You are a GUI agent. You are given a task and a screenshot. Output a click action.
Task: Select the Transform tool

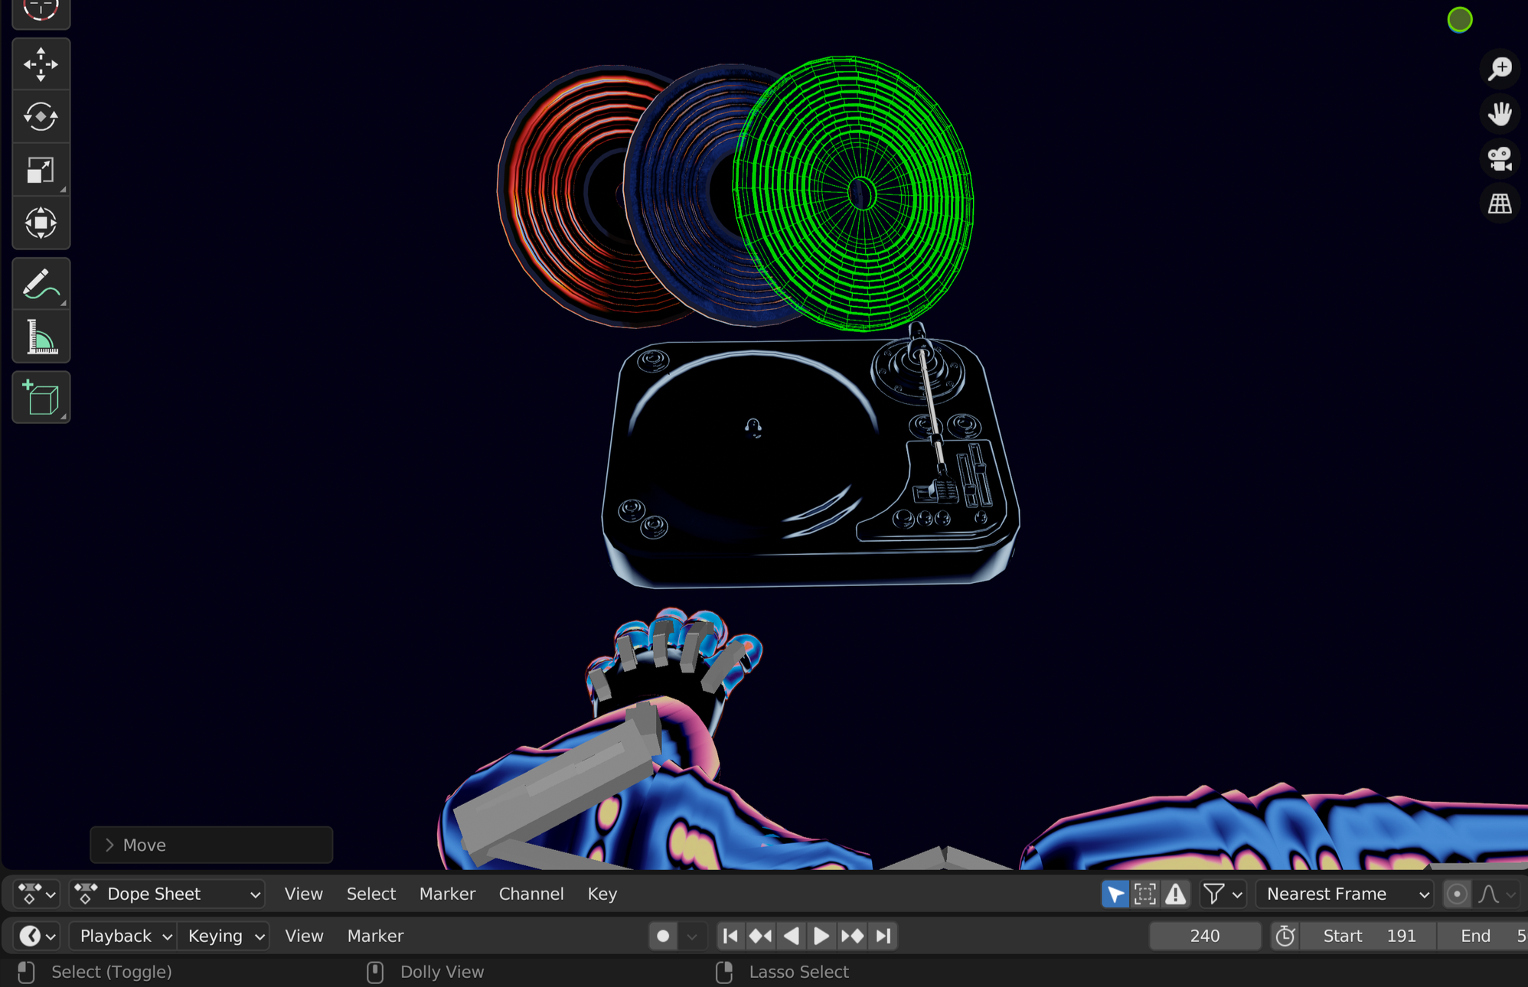point(41,223)
